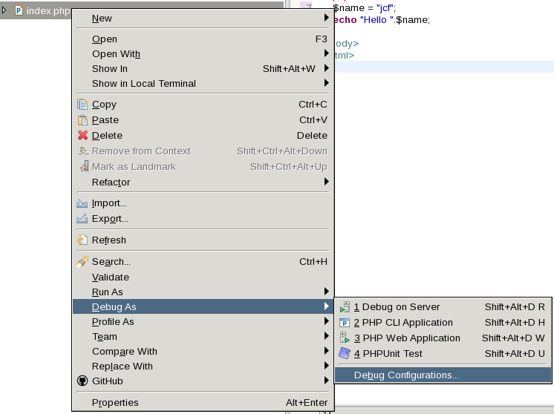Expand the Compare With submenu arrow
This screenshot has width=554, height=414.
326,352
